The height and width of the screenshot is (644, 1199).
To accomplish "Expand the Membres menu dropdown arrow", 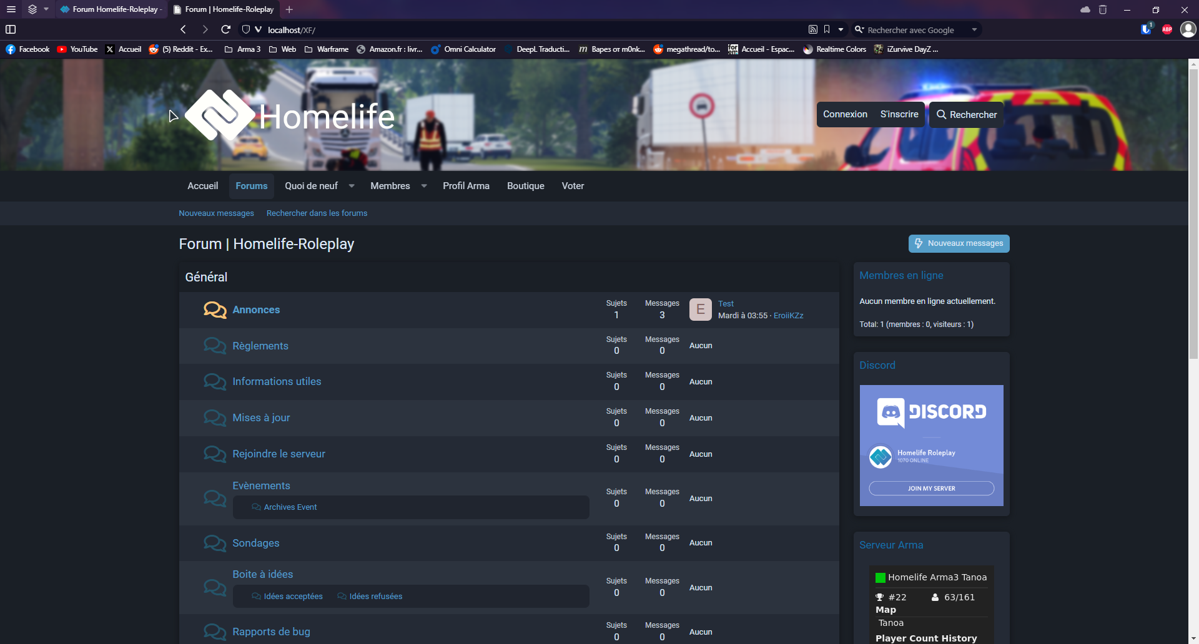I will click(x=424, y=186).
